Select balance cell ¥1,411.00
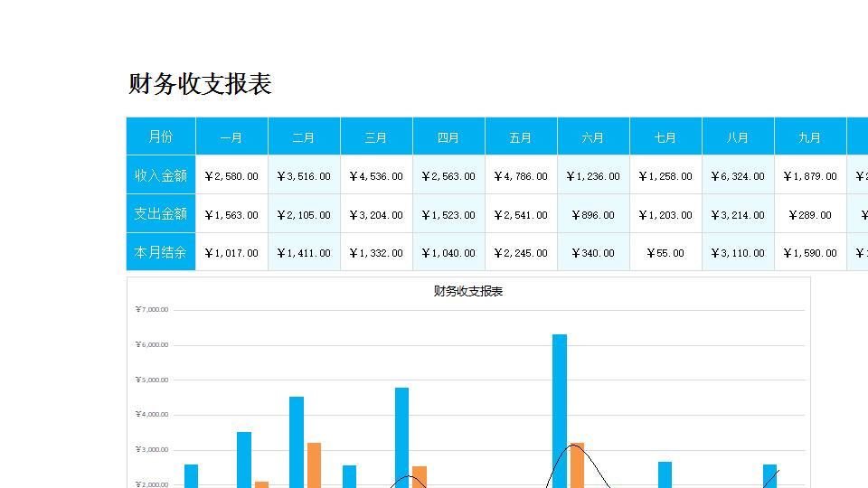This screenshot has width=868, height=488. point(305,252)
